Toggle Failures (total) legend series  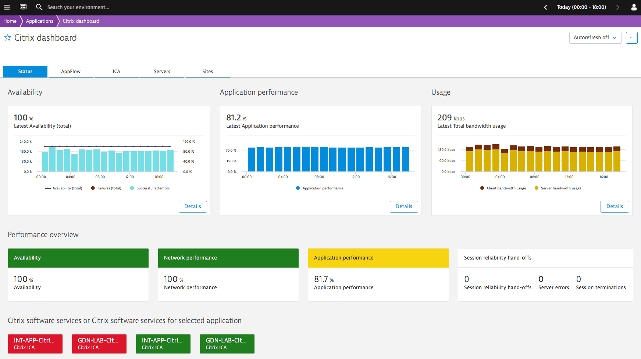click(x=106, y=188)
